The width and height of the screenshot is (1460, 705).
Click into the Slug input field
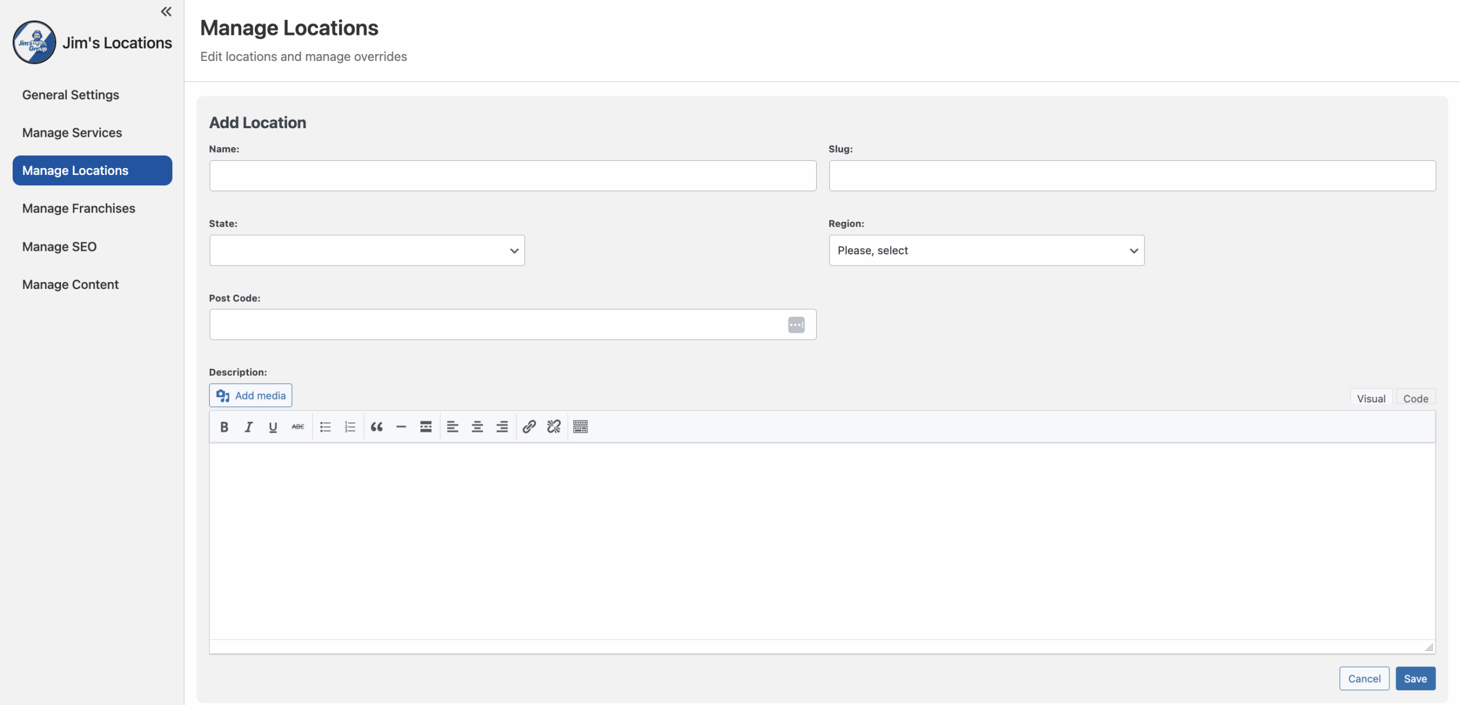click(x=1131, y=176)
